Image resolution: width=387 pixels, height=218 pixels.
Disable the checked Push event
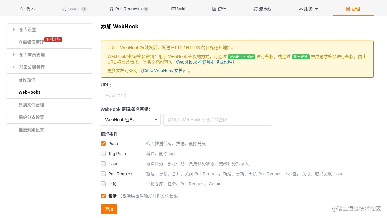103,144
